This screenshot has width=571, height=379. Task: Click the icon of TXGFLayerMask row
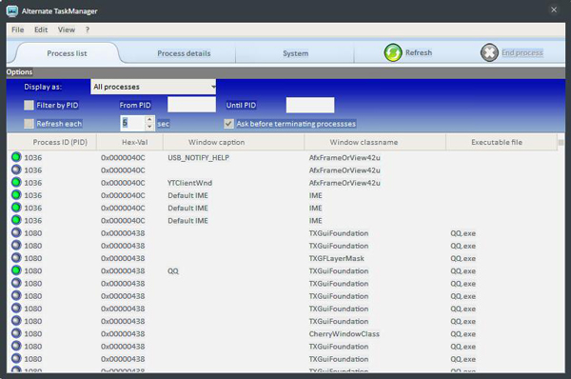(16, 258)
